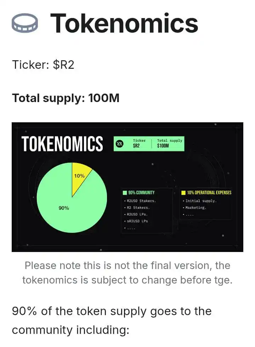Screen dimensions: 255x347
Task: Click the image caption about final version
Action: pos(127,273)
